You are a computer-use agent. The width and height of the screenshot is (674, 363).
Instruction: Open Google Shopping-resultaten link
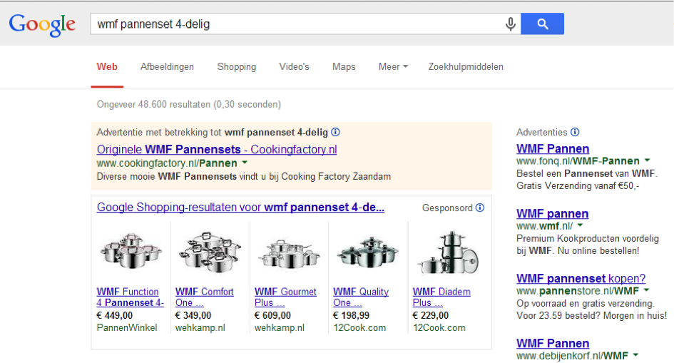(240, 207)
